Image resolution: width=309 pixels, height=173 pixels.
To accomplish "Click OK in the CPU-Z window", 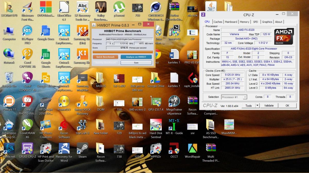I will [x=287, y=106].
